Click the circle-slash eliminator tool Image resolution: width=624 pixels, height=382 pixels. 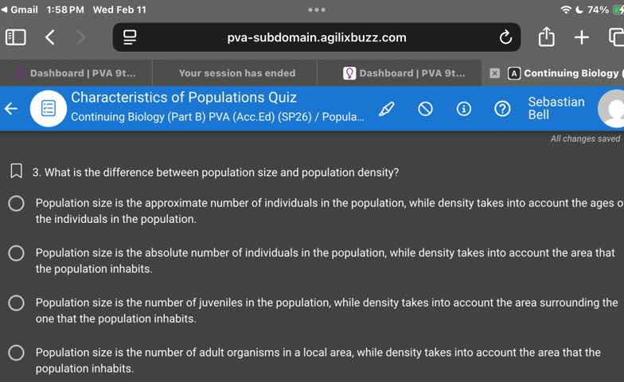tap(425, 108)
